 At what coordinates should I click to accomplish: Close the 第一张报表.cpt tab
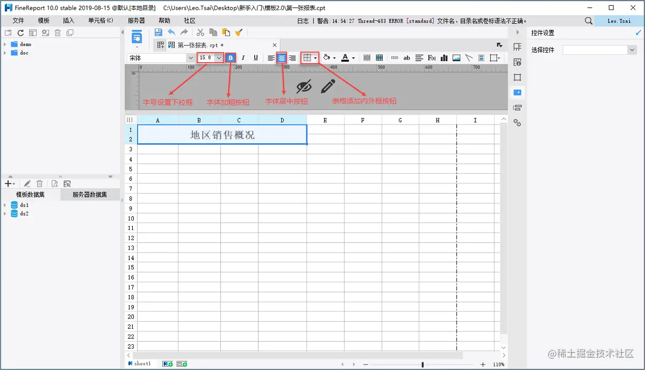(274, 45)
